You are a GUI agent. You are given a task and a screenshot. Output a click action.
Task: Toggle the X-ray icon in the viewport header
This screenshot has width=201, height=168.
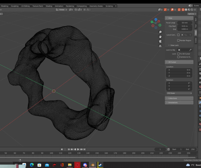coord(179,10)
